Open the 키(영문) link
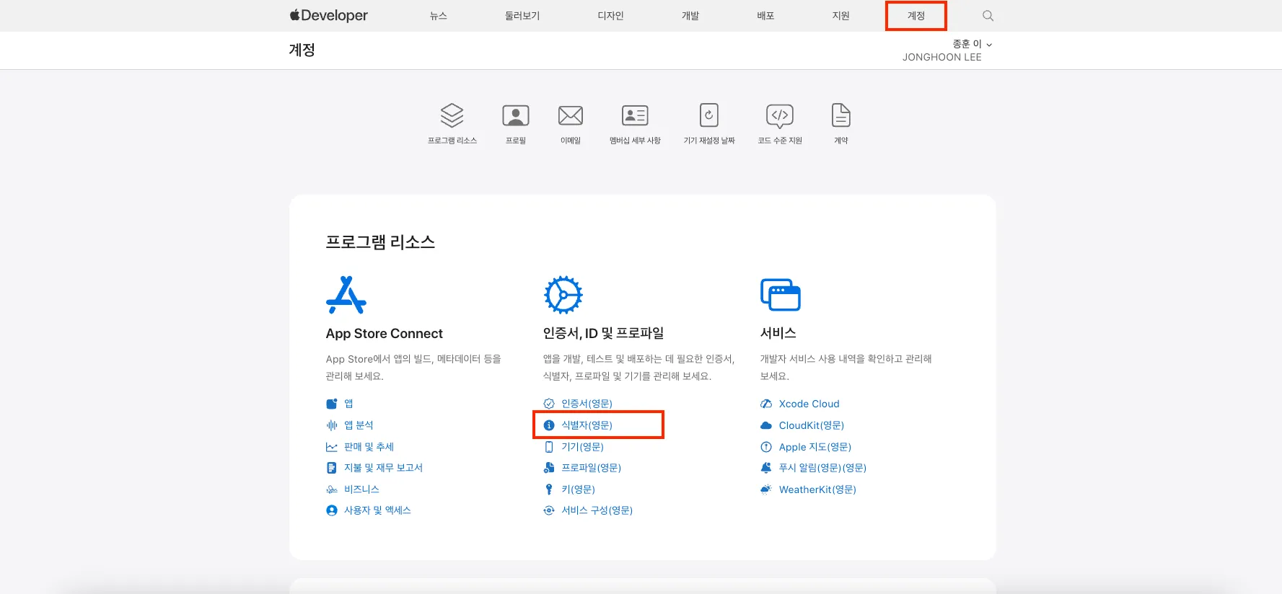The width and height of the screenshot is (1282, 594). tap(578, 489)
